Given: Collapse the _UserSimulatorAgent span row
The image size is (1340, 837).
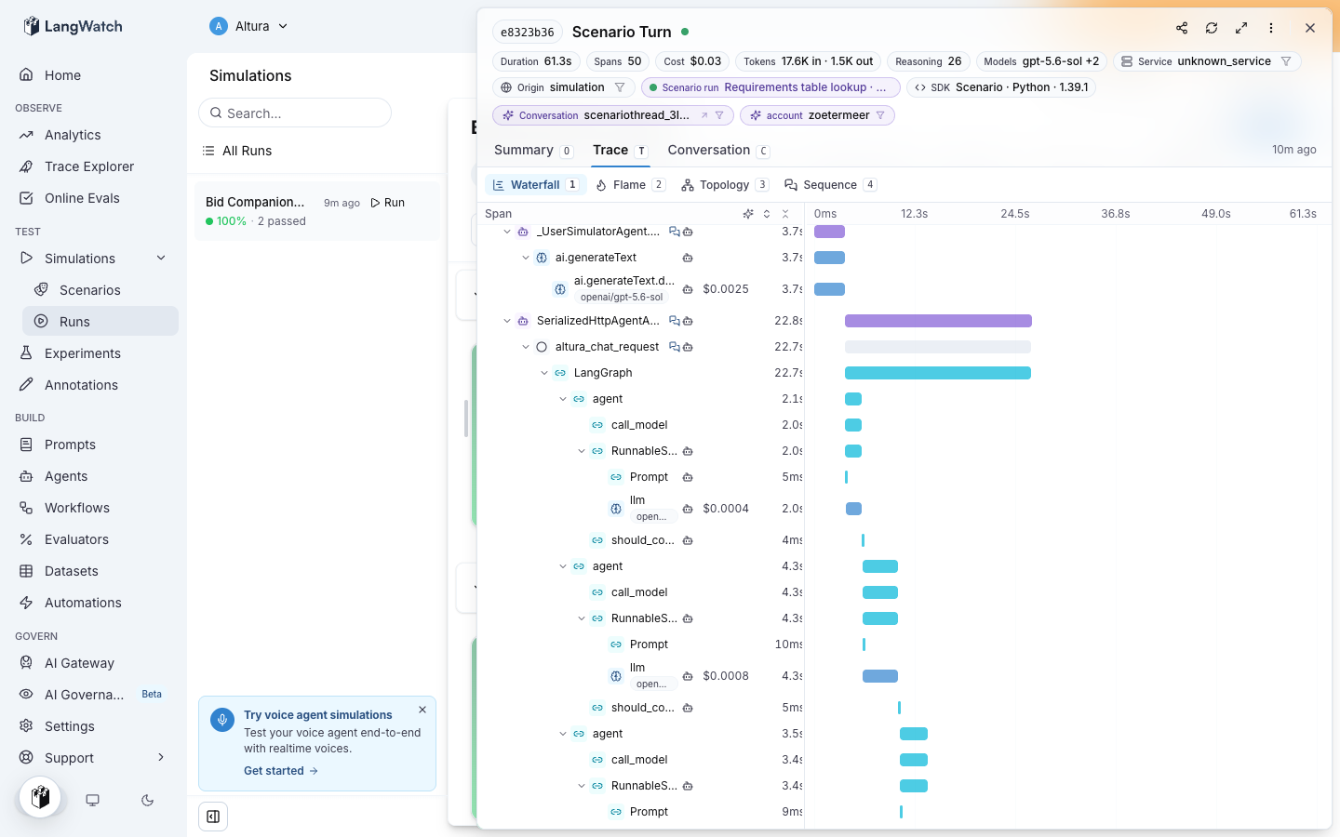Looking at the screenshot, I should [x=507, y=232].
